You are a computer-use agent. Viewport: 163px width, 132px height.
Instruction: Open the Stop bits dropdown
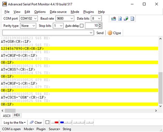click(58, 26)
